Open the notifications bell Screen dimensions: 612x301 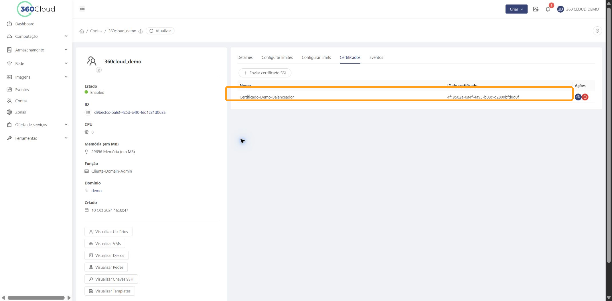pyautogui.click(x=548, y=9)
